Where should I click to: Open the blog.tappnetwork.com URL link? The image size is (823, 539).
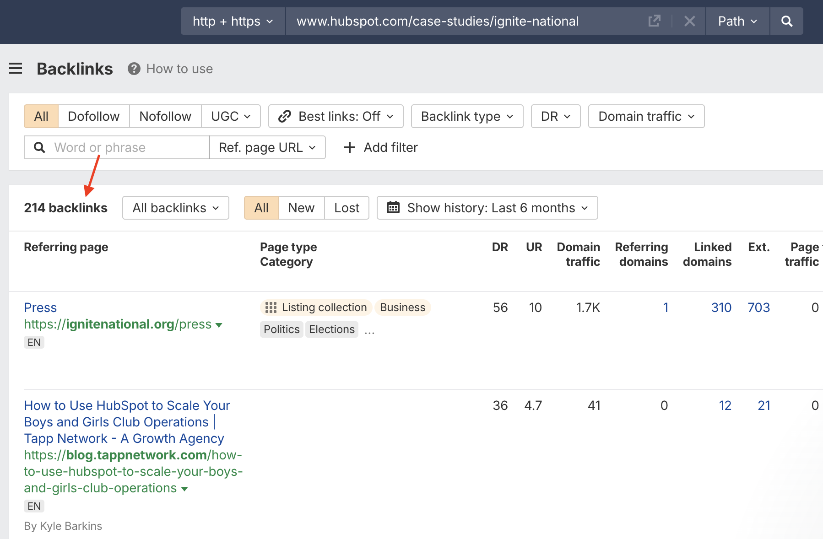coord(133,471)
